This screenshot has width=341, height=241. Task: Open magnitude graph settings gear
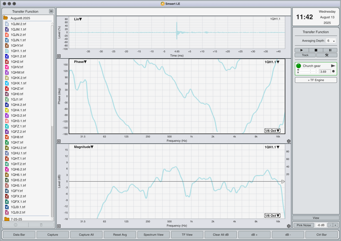(289, 226)
